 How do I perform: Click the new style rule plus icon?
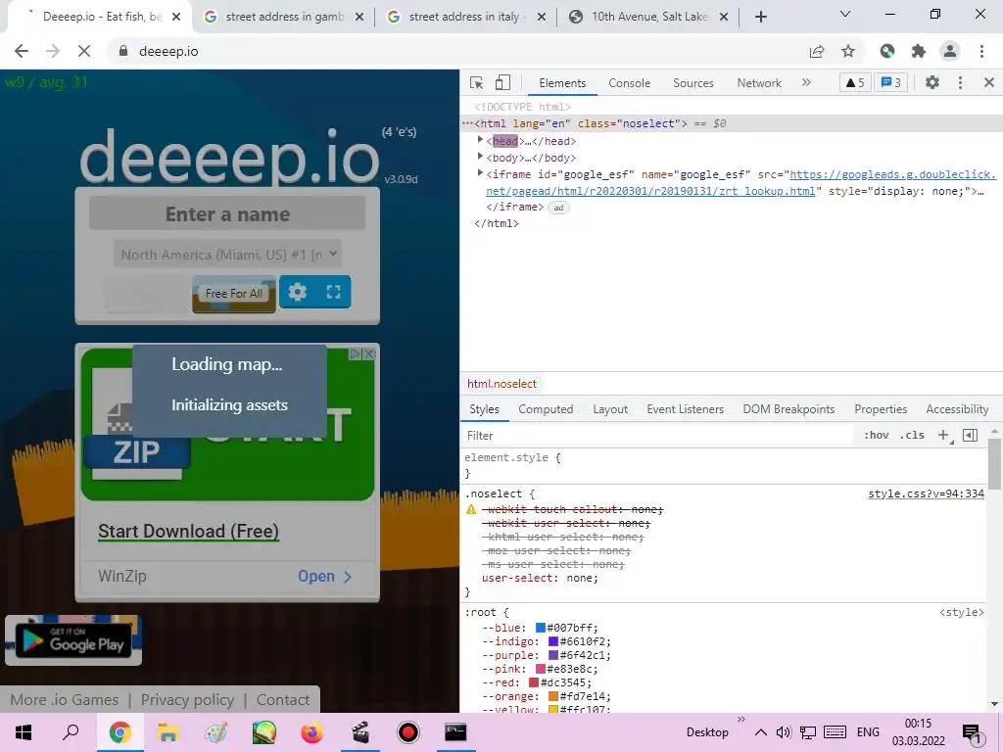point(943,436)
